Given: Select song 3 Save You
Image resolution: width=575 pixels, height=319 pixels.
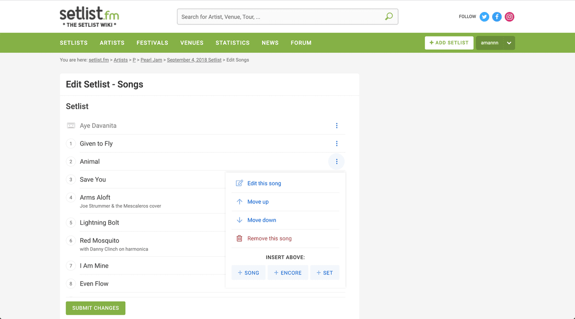Looking at the screenshot, I should point(93,180).
